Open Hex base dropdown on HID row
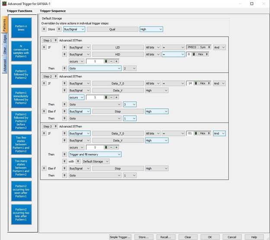 (x=203, y=54)
